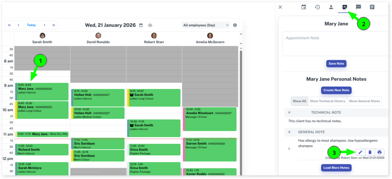392x179 pixels.
Task: Print the general note
Action: (379, 152)
